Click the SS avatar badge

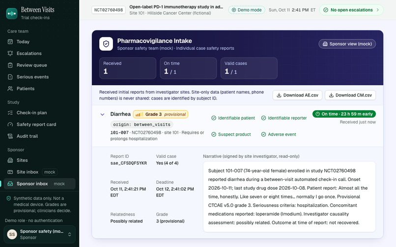[12, 234]
